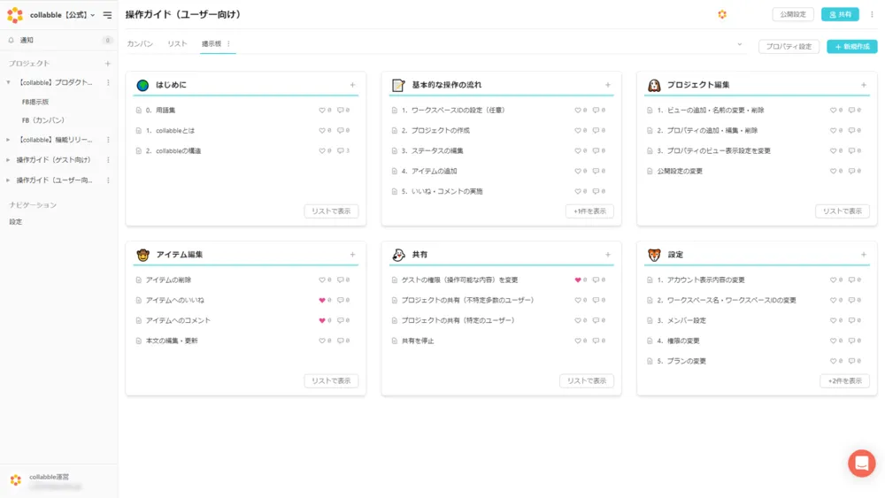Toggle the sidebar hamburger menu icon
Image resolution: width=885 pixels, height=498 pixels.
pos(107,15)
